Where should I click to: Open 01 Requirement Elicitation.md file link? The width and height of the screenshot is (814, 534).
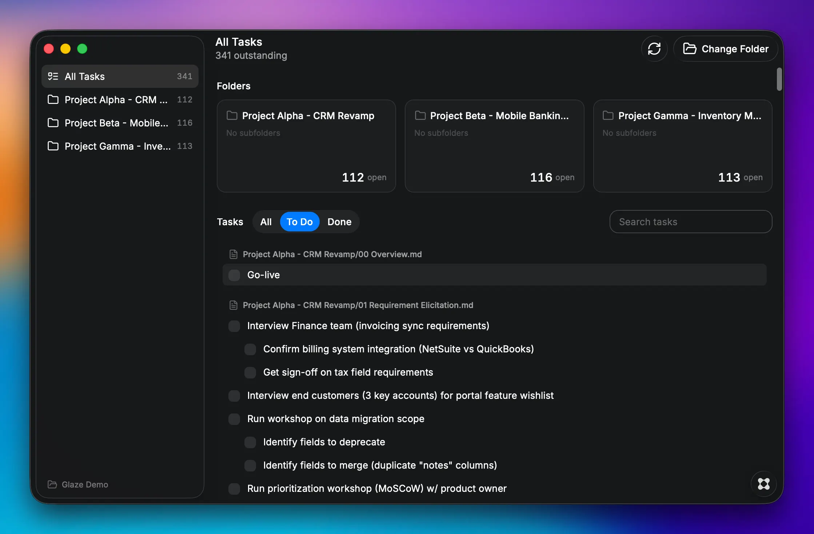[358, 305]
